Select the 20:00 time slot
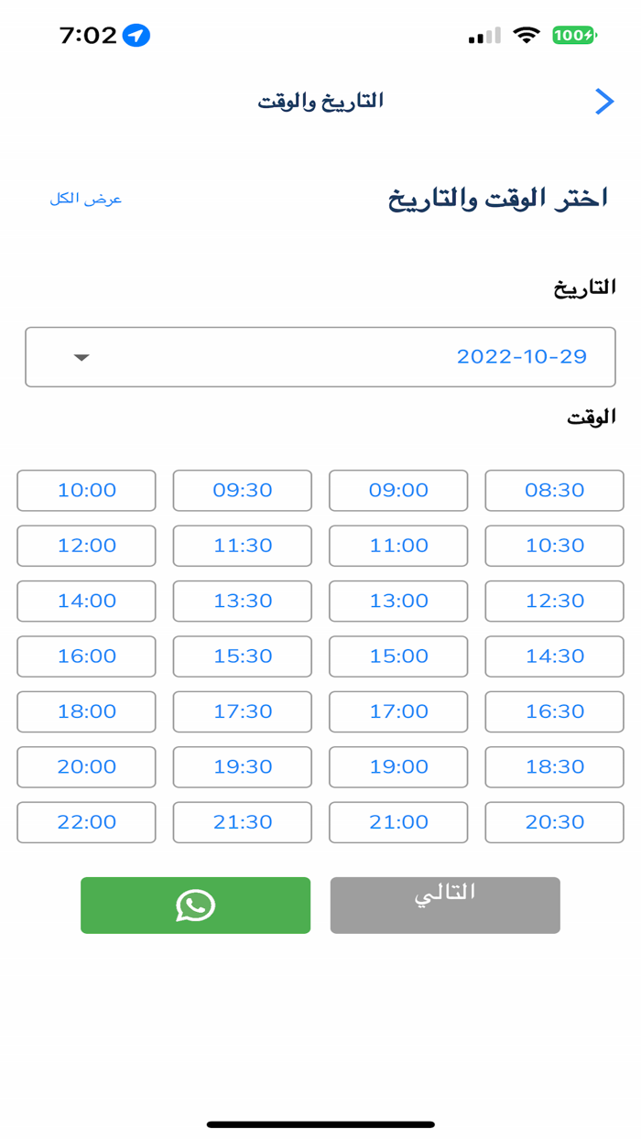The width and height of the screenshot is (641, 1139). click(86, 766)
